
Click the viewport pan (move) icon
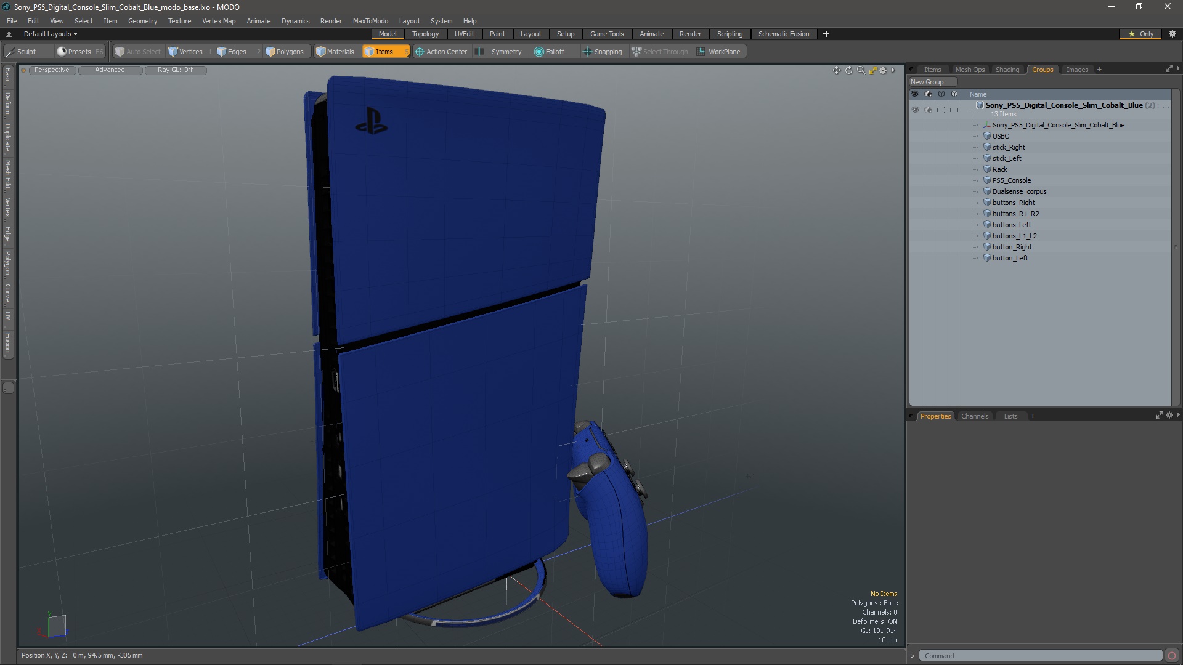836,70
